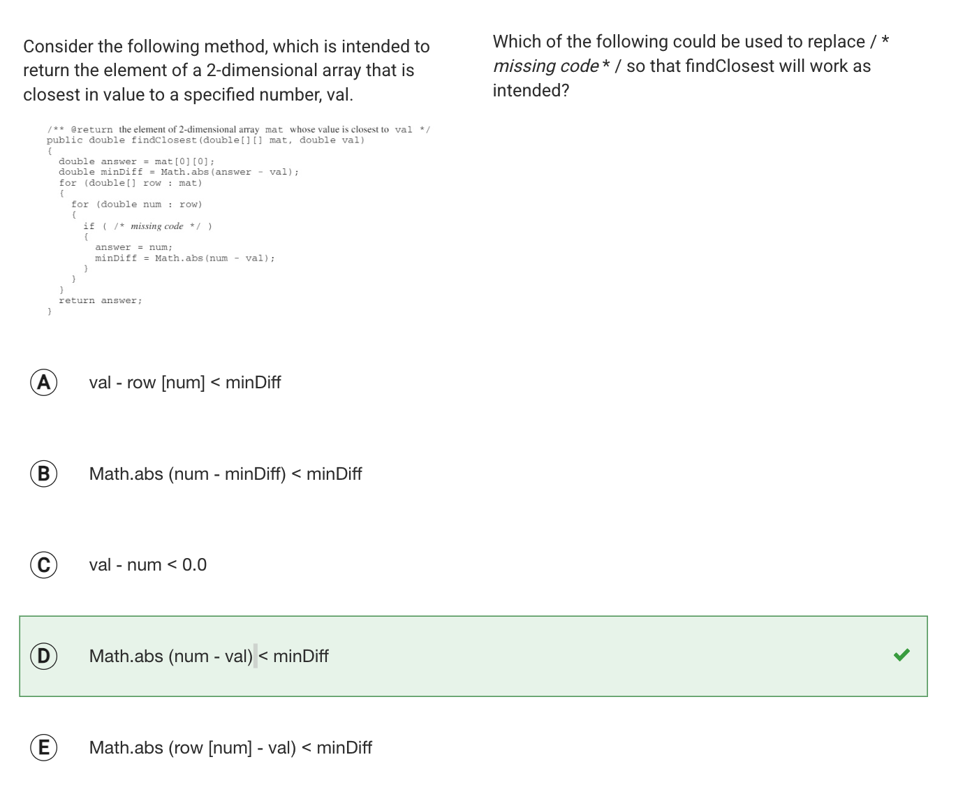Choose option 'val - row [num] < minDiff'

[x=185, y=383]
